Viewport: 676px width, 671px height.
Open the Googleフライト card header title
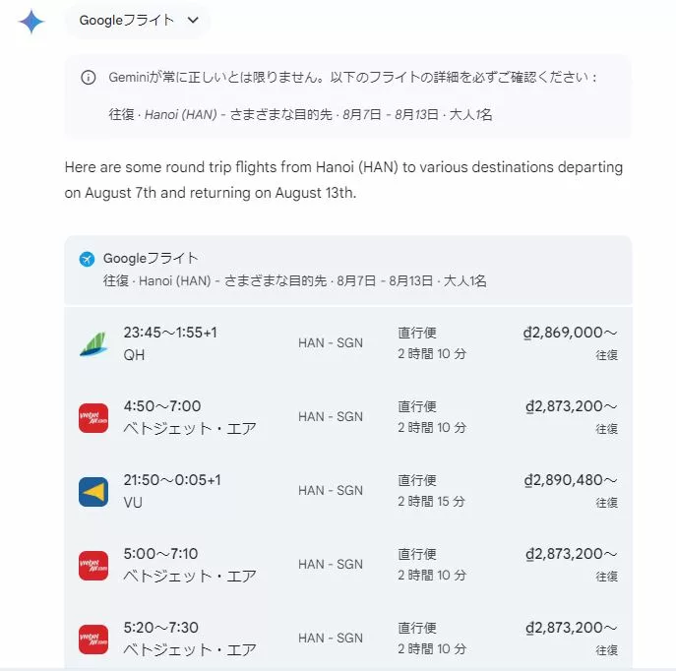pos(151,258)
